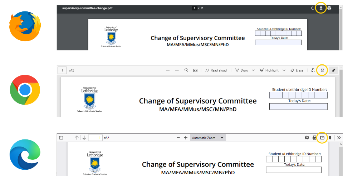Select the Erase tool
The image size is (343, 180).
pyautogui.click(x=297, y=70)
